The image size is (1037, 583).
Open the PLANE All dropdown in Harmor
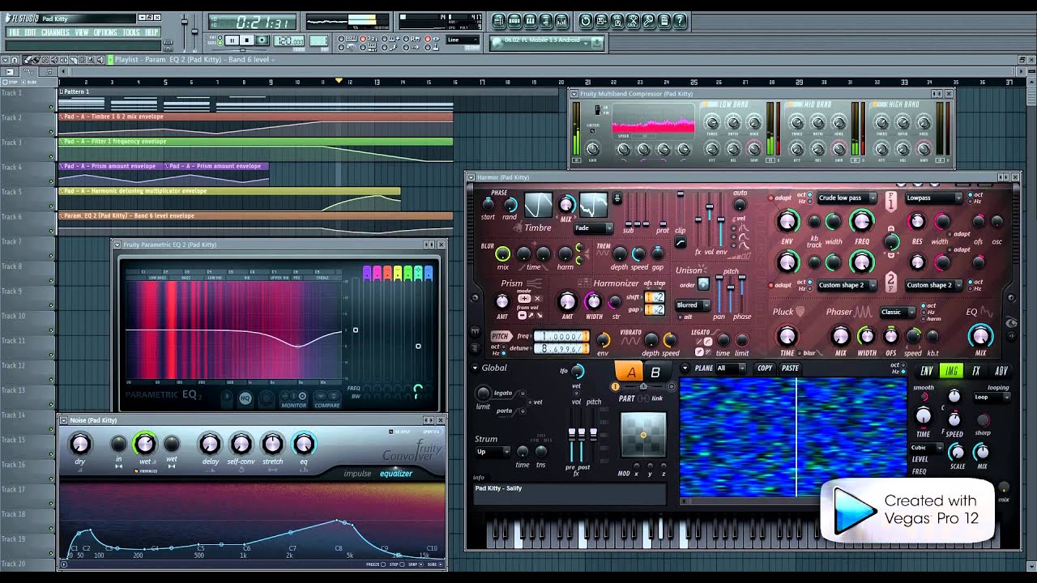[x=731, y=368]
